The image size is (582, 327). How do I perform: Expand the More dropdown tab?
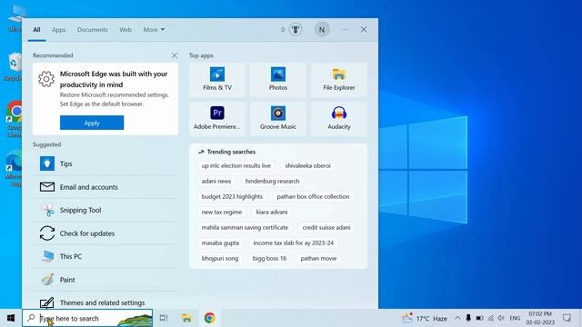[154, 30]
